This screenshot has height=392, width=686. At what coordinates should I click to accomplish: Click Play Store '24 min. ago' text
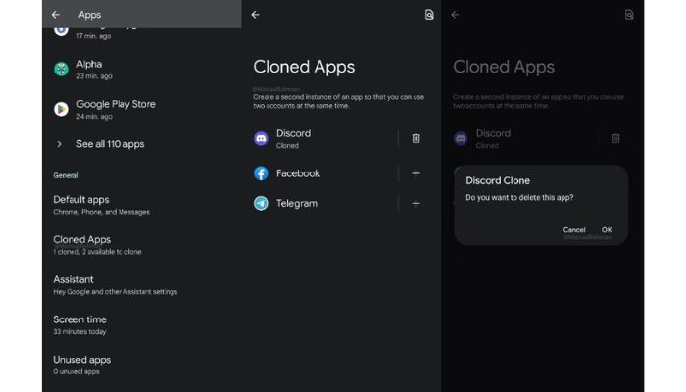[94, 117]
